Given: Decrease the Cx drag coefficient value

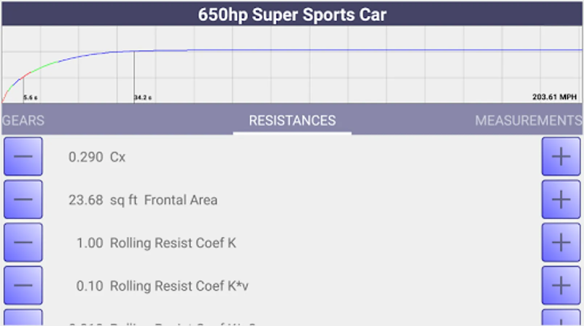Looking at the screenshot, I should [23, 156].
